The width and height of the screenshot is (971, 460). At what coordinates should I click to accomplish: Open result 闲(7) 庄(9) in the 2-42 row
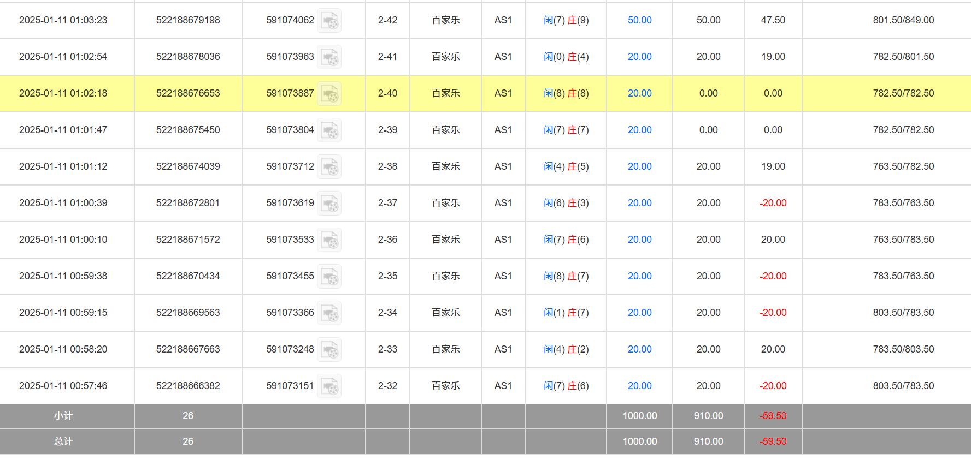(566, 20)
